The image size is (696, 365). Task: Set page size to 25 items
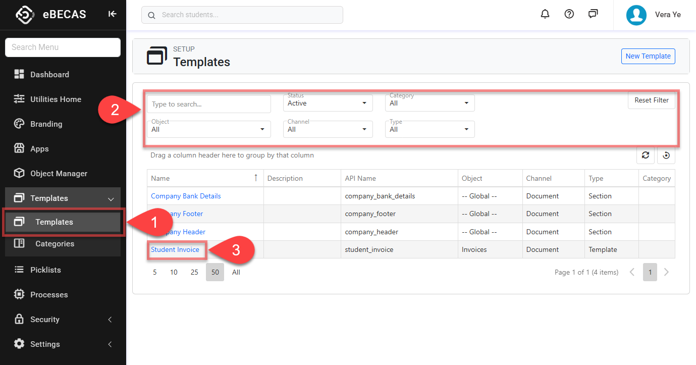194,272
